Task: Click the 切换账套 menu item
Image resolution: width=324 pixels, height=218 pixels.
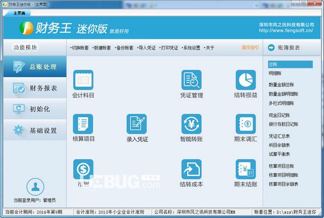Action: click(x=79, y=48)
